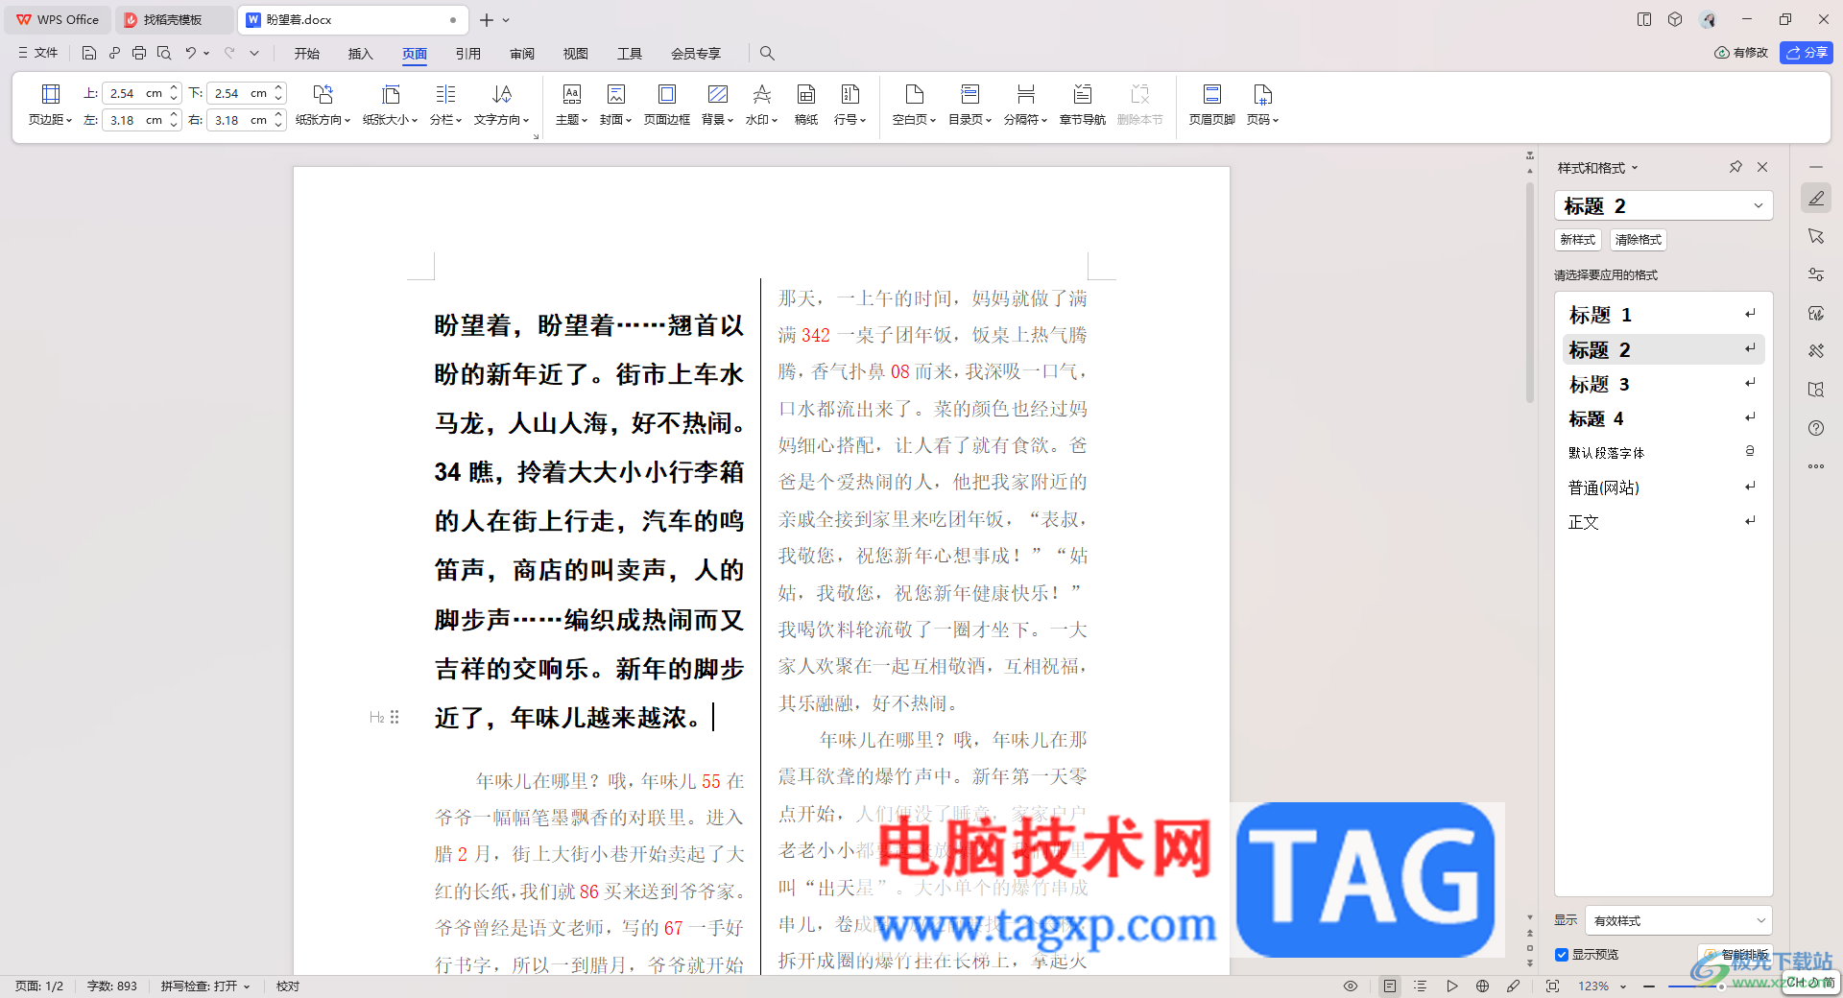
Task: Expand the 标题 2 current style combo box
Action: click(x=1663, y=205)
